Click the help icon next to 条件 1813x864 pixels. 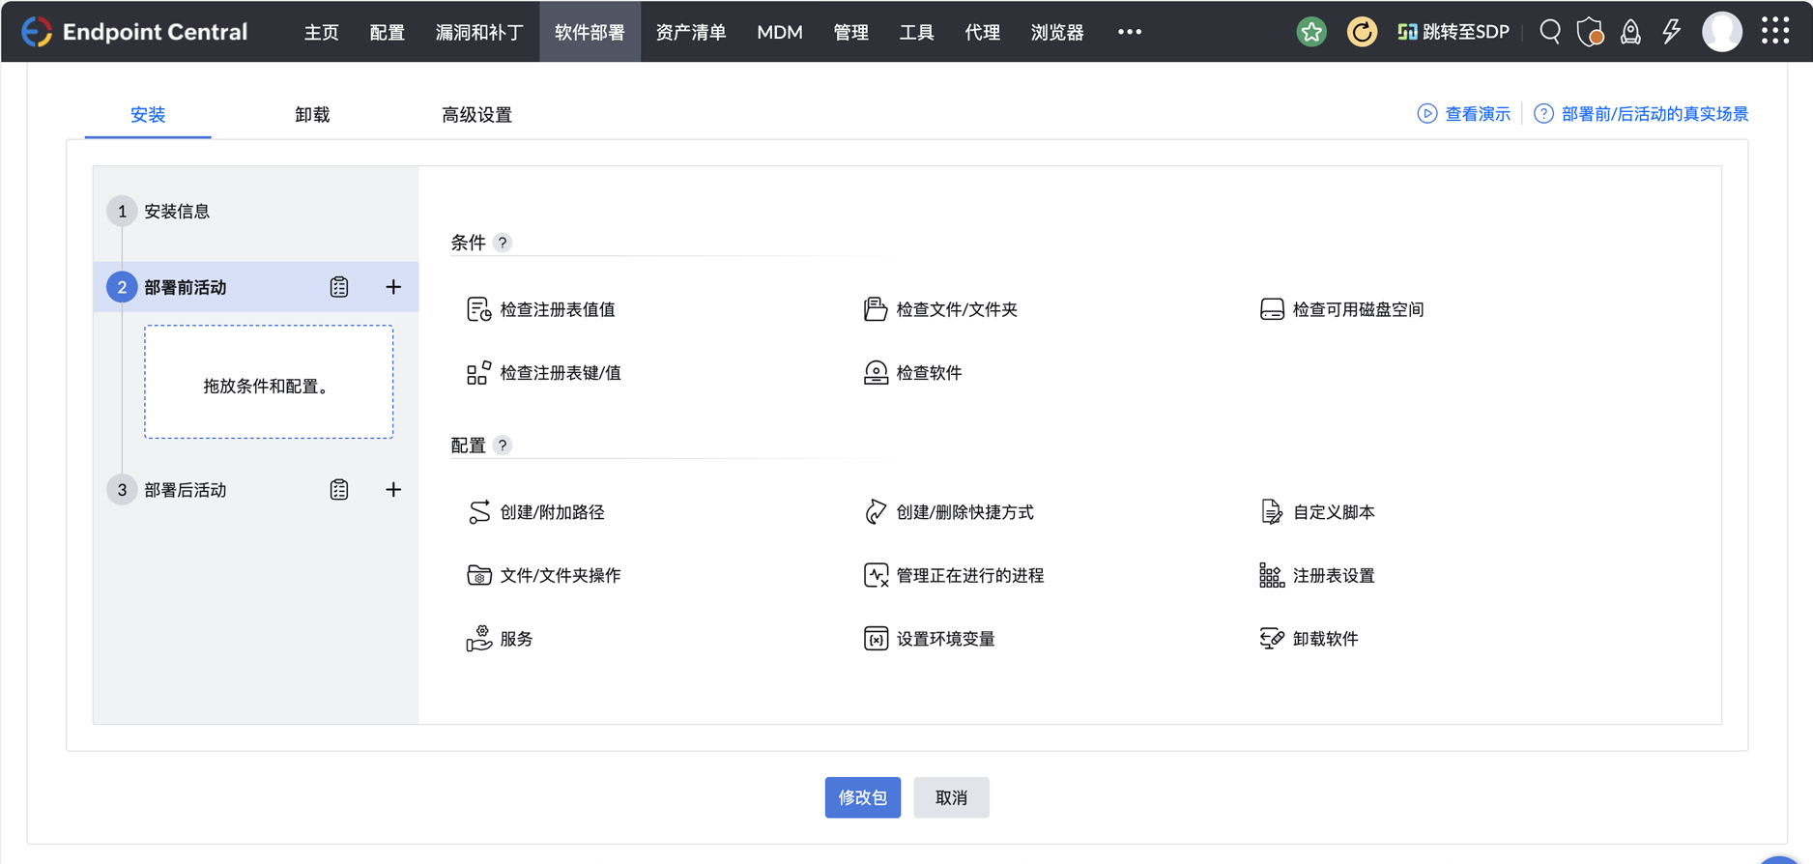tap(503, 243)
